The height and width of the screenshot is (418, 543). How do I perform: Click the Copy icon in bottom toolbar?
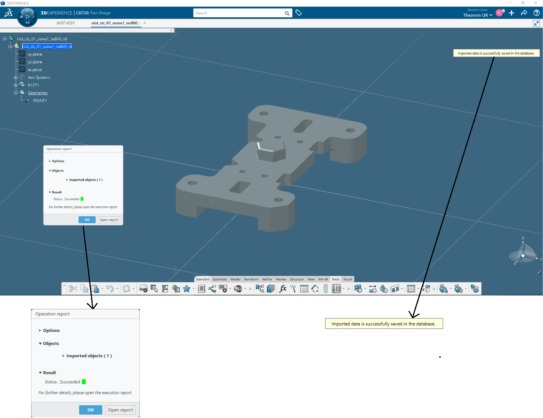click(84, 289)
